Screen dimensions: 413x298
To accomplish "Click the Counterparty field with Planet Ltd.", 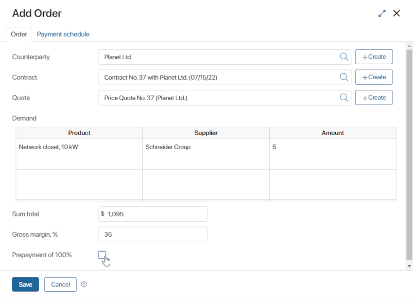I will point(224,57).
